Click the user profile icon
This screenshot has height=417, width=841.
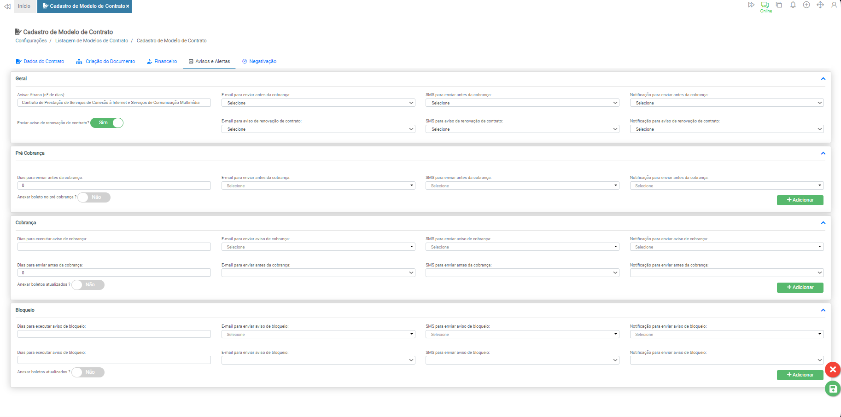(834, 5)
